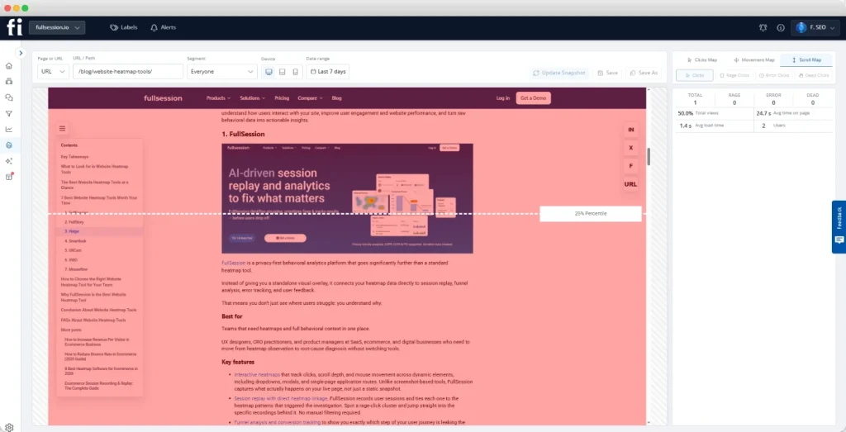Viewport: 846px width, 432px height.
Task: Click the info circle icon
Action: point(780,27)
